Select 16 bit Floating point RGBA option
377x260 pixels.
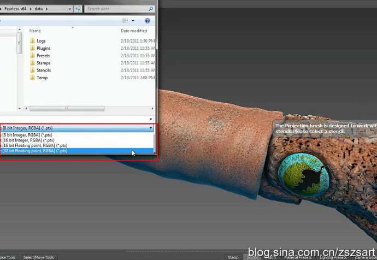pos(76,146)
